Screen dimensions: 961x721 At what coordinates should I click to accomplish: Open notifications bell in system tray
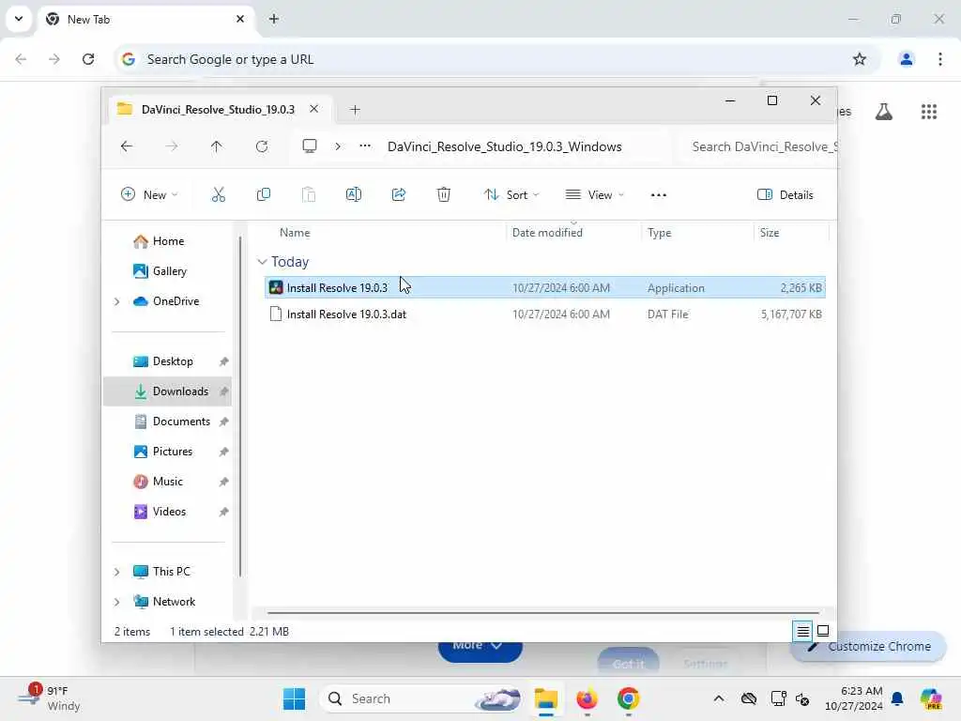coord(897,698)
